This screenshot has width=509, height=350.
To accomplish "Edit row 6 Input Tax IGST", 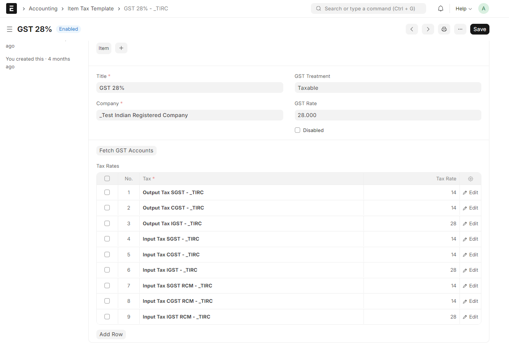I will point(471,270).
